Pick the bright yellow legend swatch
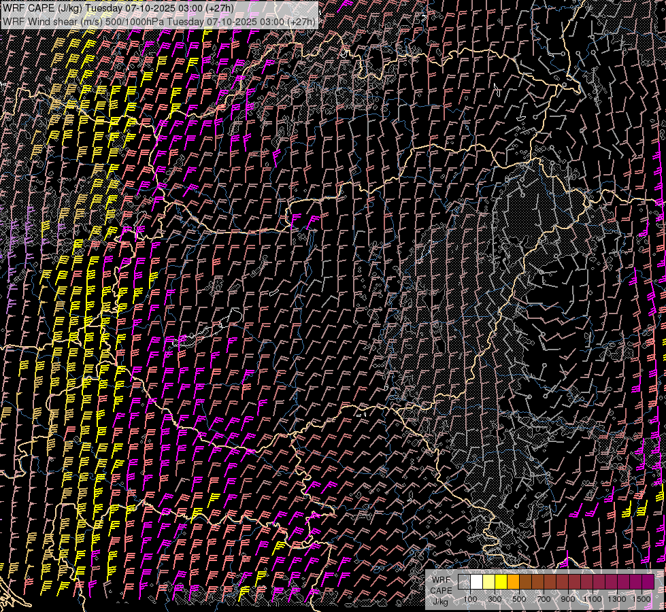This screenshot has height=612, width=666. point(501,582)
